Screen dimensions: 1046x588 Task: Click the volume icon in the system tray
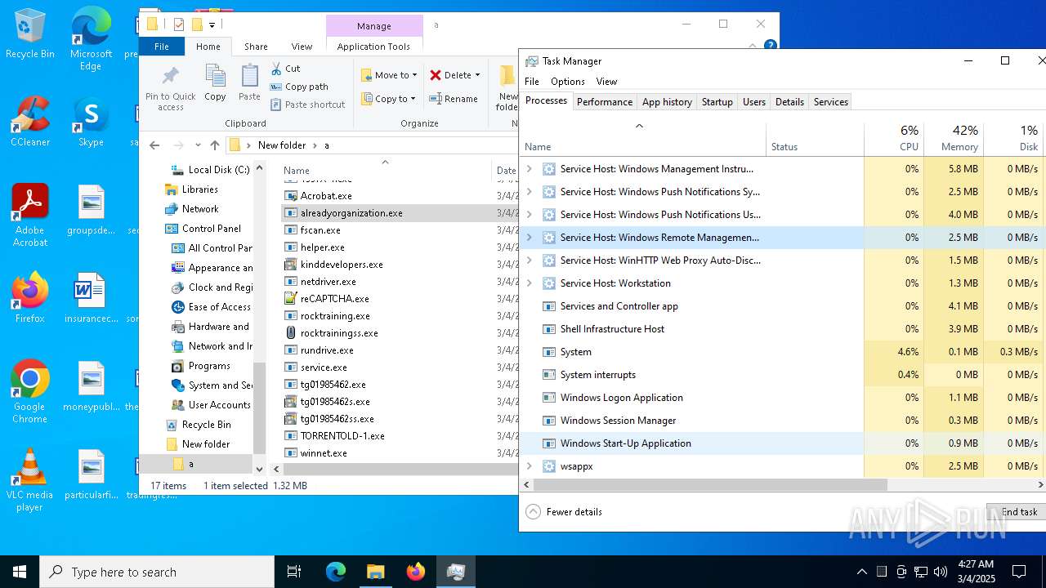941,572
